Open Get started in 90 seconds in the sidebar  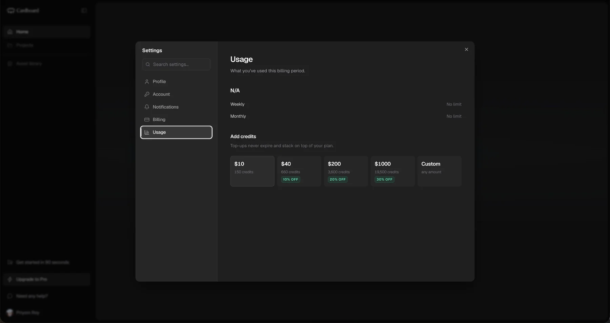(x=47, y=262)
